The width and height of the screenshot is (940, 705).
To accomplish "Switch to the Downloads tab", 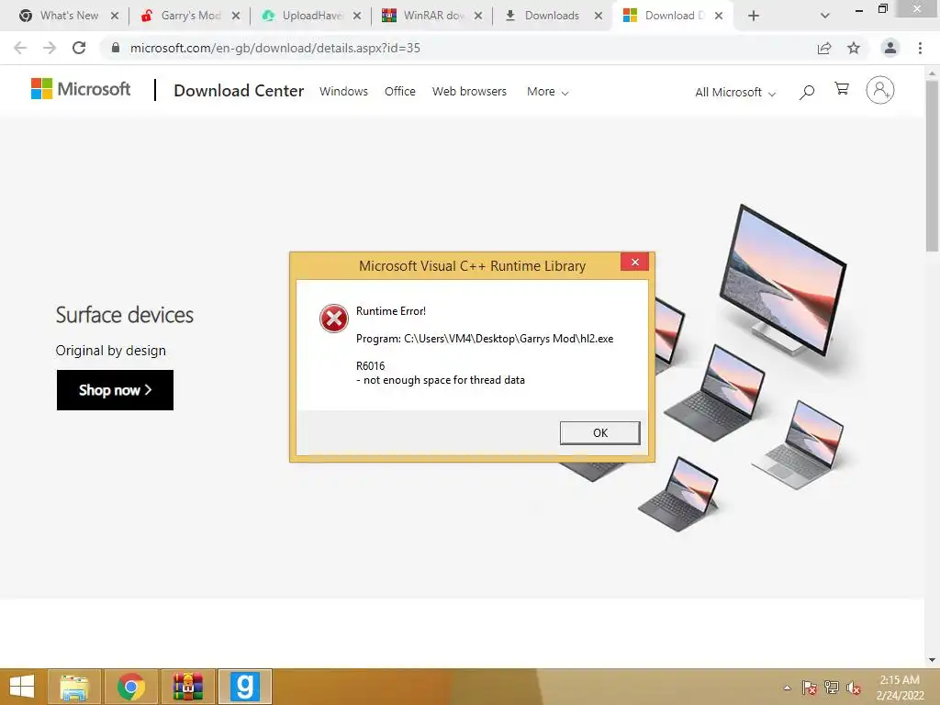I will (x=552, y=16).
